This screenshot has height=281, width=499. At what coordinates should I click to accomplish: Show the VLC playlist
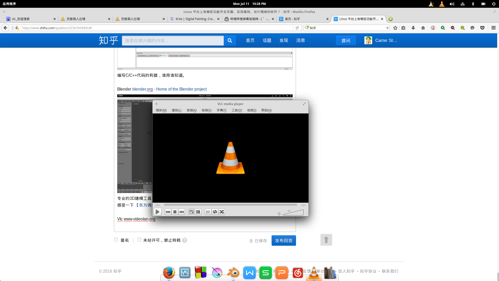(208, 212)
